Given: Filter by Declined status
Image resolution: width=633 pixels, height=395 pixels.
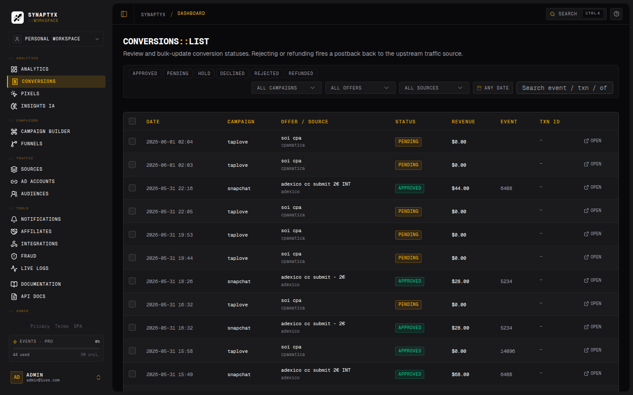Looking at the screenshot, I should coord(233,74).
